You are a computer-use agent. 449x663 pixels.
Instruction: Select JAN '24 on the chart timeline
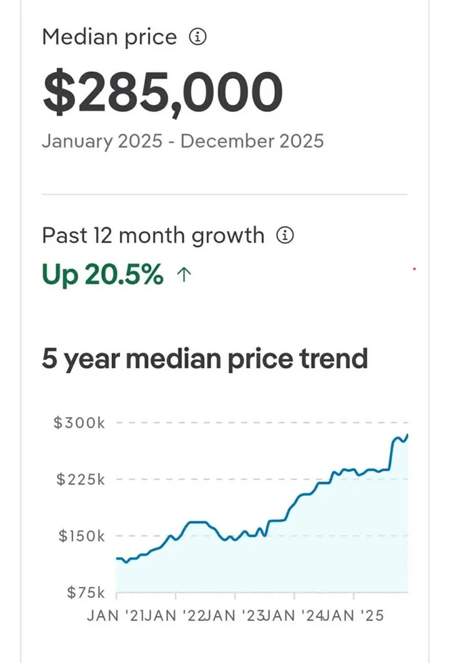[x=294, y=617]
